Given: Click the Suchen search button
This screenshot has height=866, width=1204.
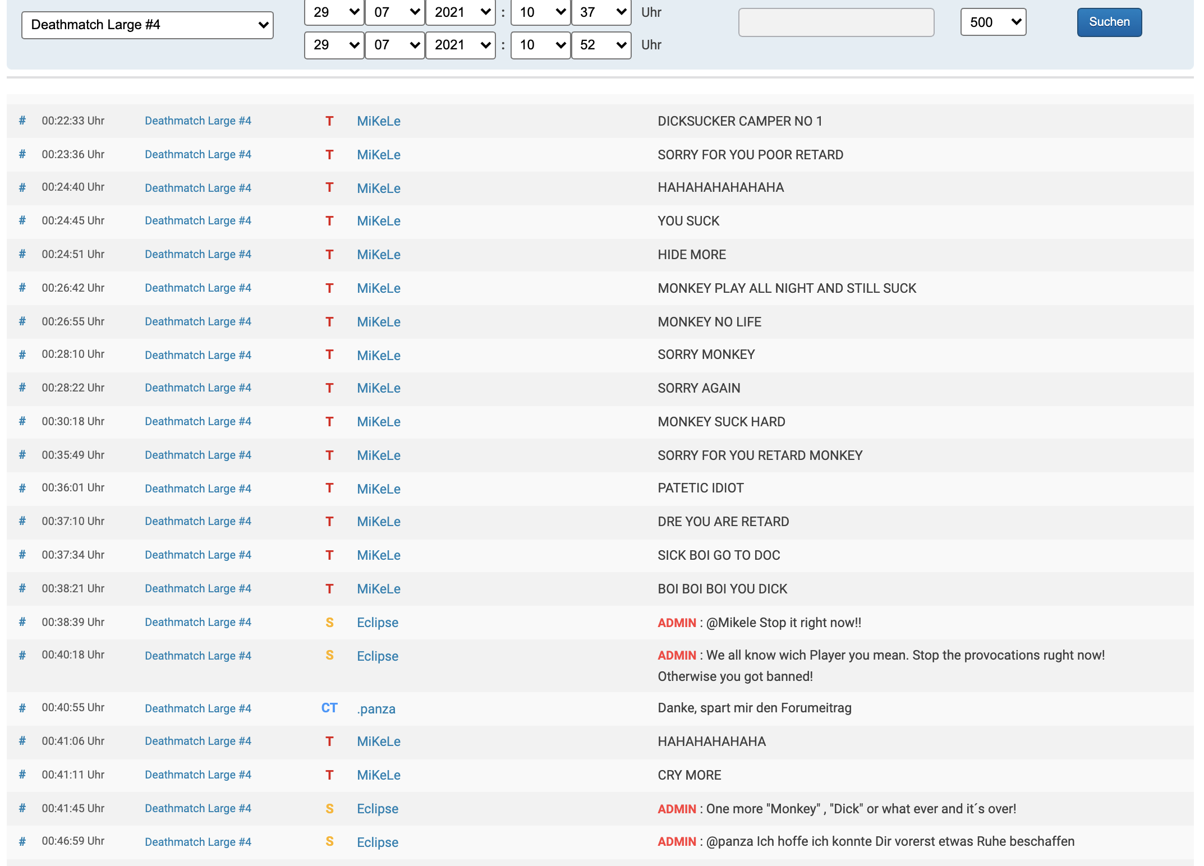Looking at the screenshot, I should click(1109, 22).
